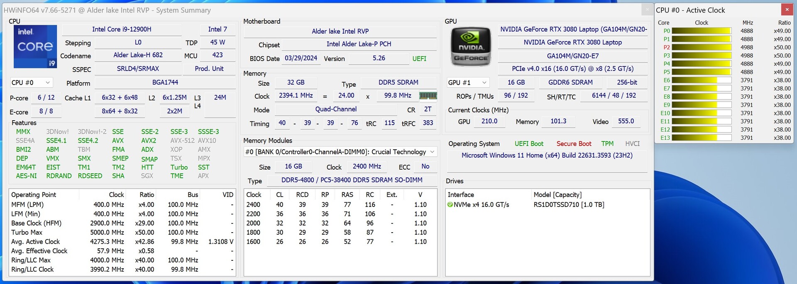797x284 pixels.
Task: Click the E6 core clock bar
Action: point(701,80)
